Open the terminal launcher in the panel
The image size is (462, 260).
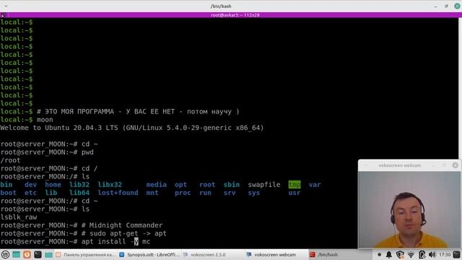38,254
